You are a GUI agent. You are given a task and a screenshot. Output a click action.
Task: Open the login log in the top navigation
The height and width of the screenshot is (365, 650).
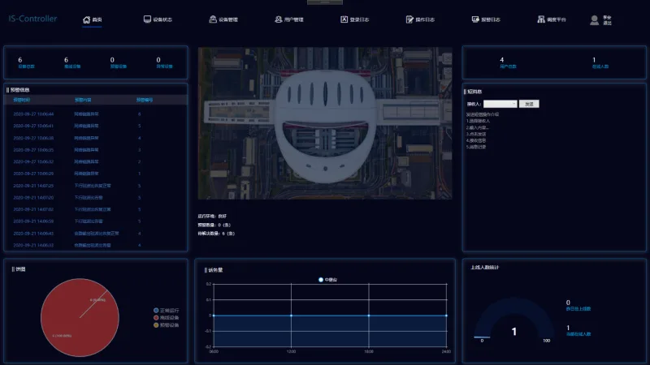point(354,19)
